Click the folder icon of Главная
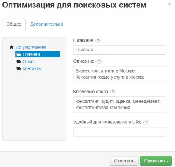Image resolution: width=175 pixels, height=167 pixels. pos(19,54)
